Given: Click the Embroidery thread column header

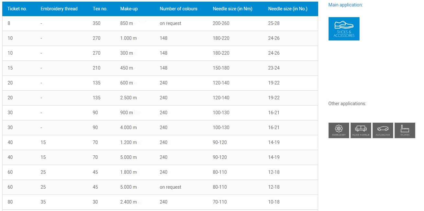Looking at the screenshot, I should (x=59, y=9).
